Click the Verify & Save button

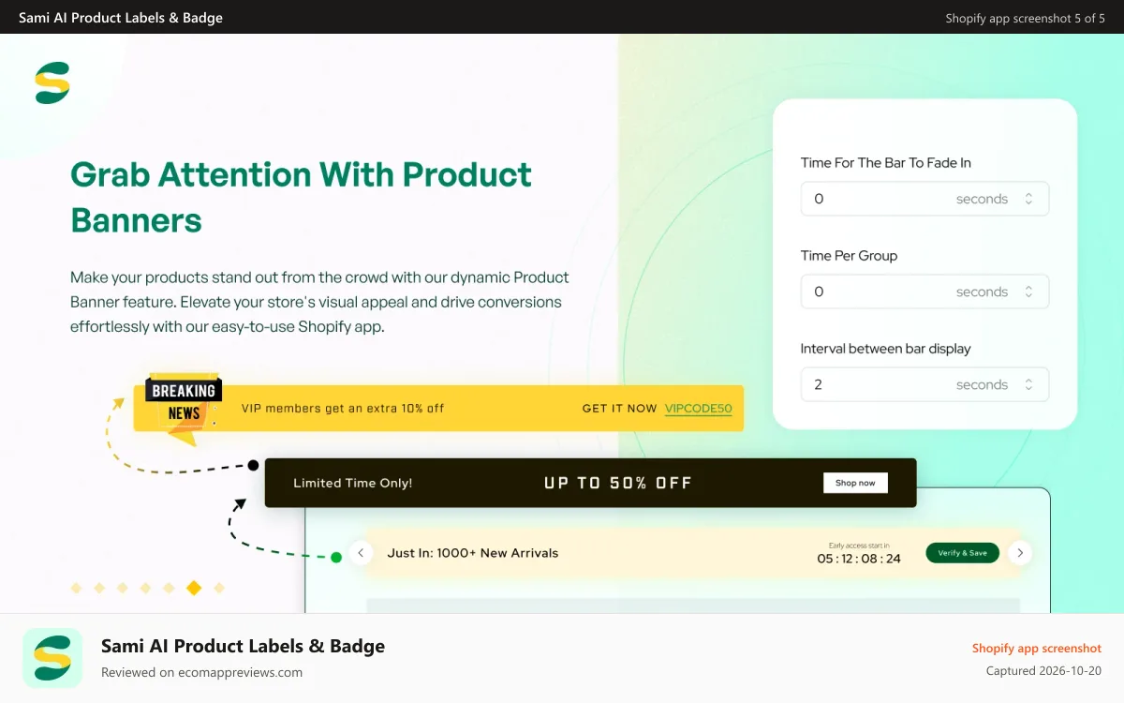coord(963,553)
